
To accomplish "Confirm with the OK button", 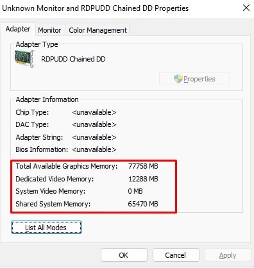I will tap(124, 255).
